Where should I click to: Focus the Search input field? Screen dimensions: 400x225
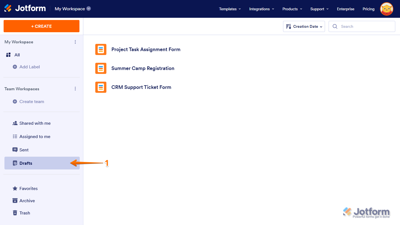362,26
